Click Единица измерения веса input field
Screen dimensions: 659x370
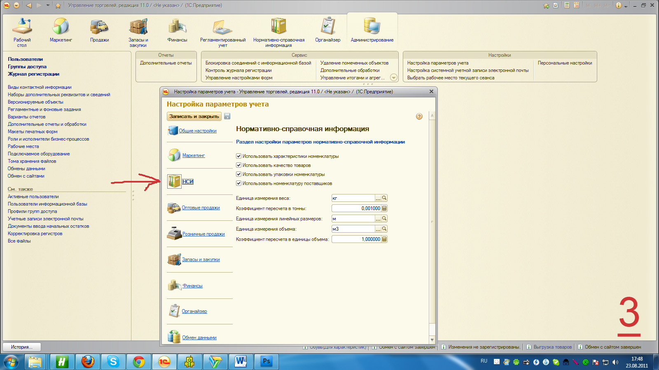[353, 198]
